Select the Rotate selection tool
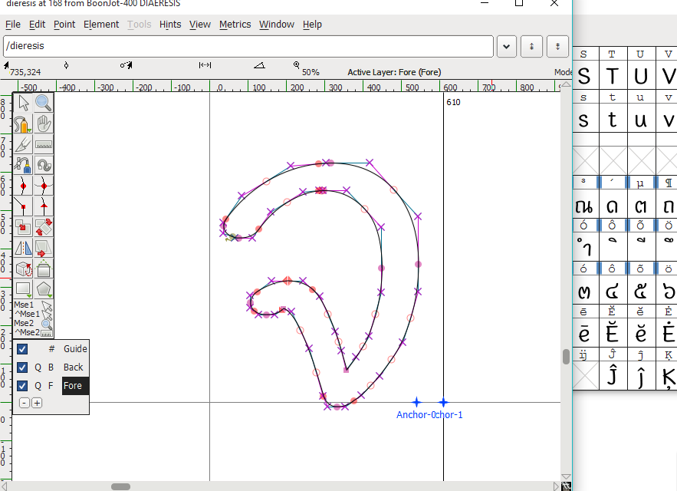Screen dimensions: 677x491 (44, 227)
